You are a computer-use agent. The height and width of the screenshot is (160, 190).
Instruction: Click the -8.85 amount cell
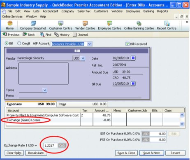(x=102, y=120)
